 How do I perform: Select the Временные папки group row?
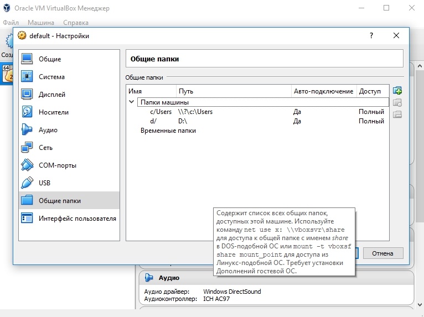[x=257, y=131]
